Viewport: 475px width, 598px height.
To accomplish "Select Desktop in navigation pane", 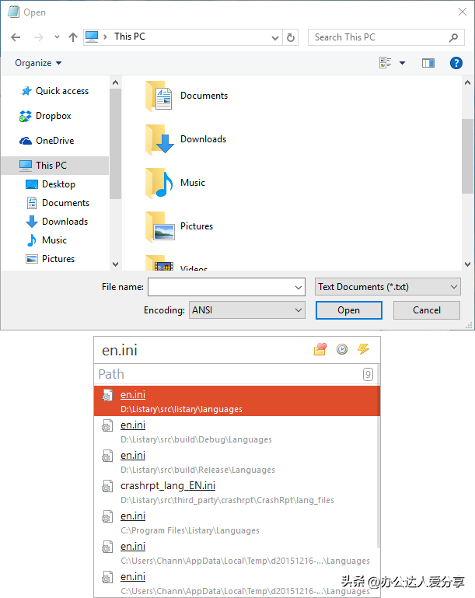I will 51,184.
